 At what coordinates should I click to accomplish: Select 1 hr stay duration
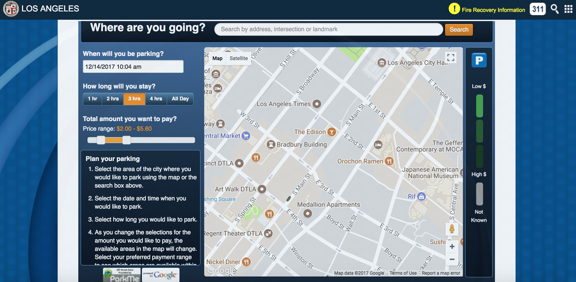point(93,99)
